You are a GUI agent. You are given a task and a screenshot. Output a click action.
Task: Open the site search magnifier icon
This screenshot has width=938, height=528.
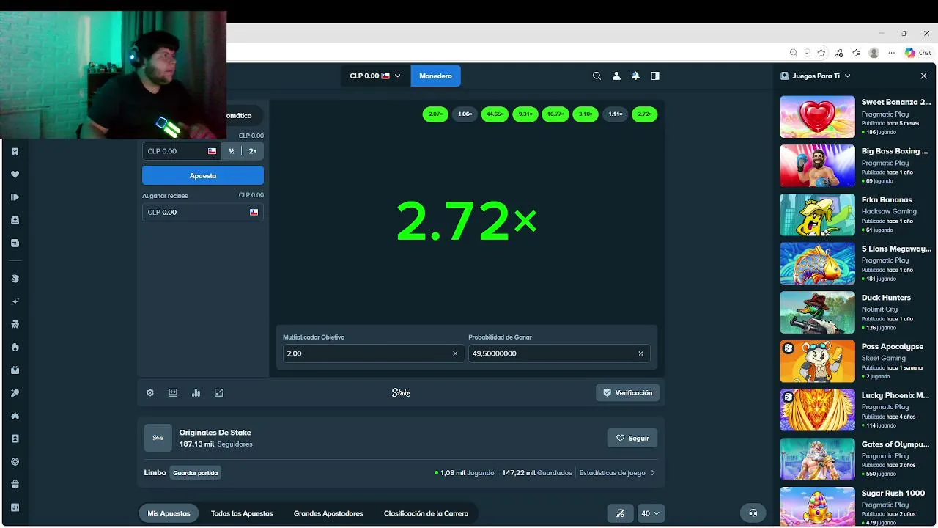click(x=597, y=76)
